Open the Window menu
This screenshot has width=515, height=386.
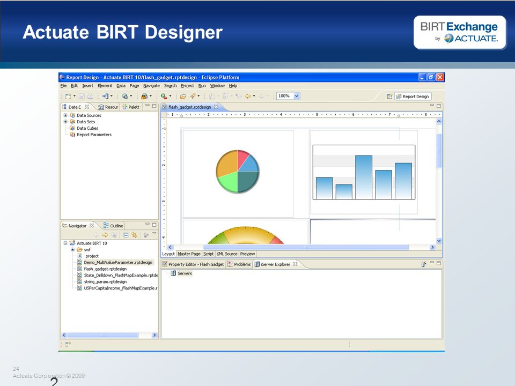217,86
